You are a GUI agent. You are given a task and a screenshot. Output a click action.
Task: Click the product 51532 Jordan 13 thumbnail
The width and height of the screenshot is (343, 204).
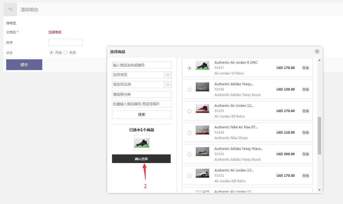coord(202,173)
